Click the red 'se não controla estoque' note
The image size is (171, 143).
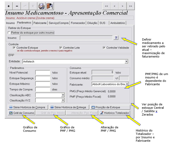point(45,51)
